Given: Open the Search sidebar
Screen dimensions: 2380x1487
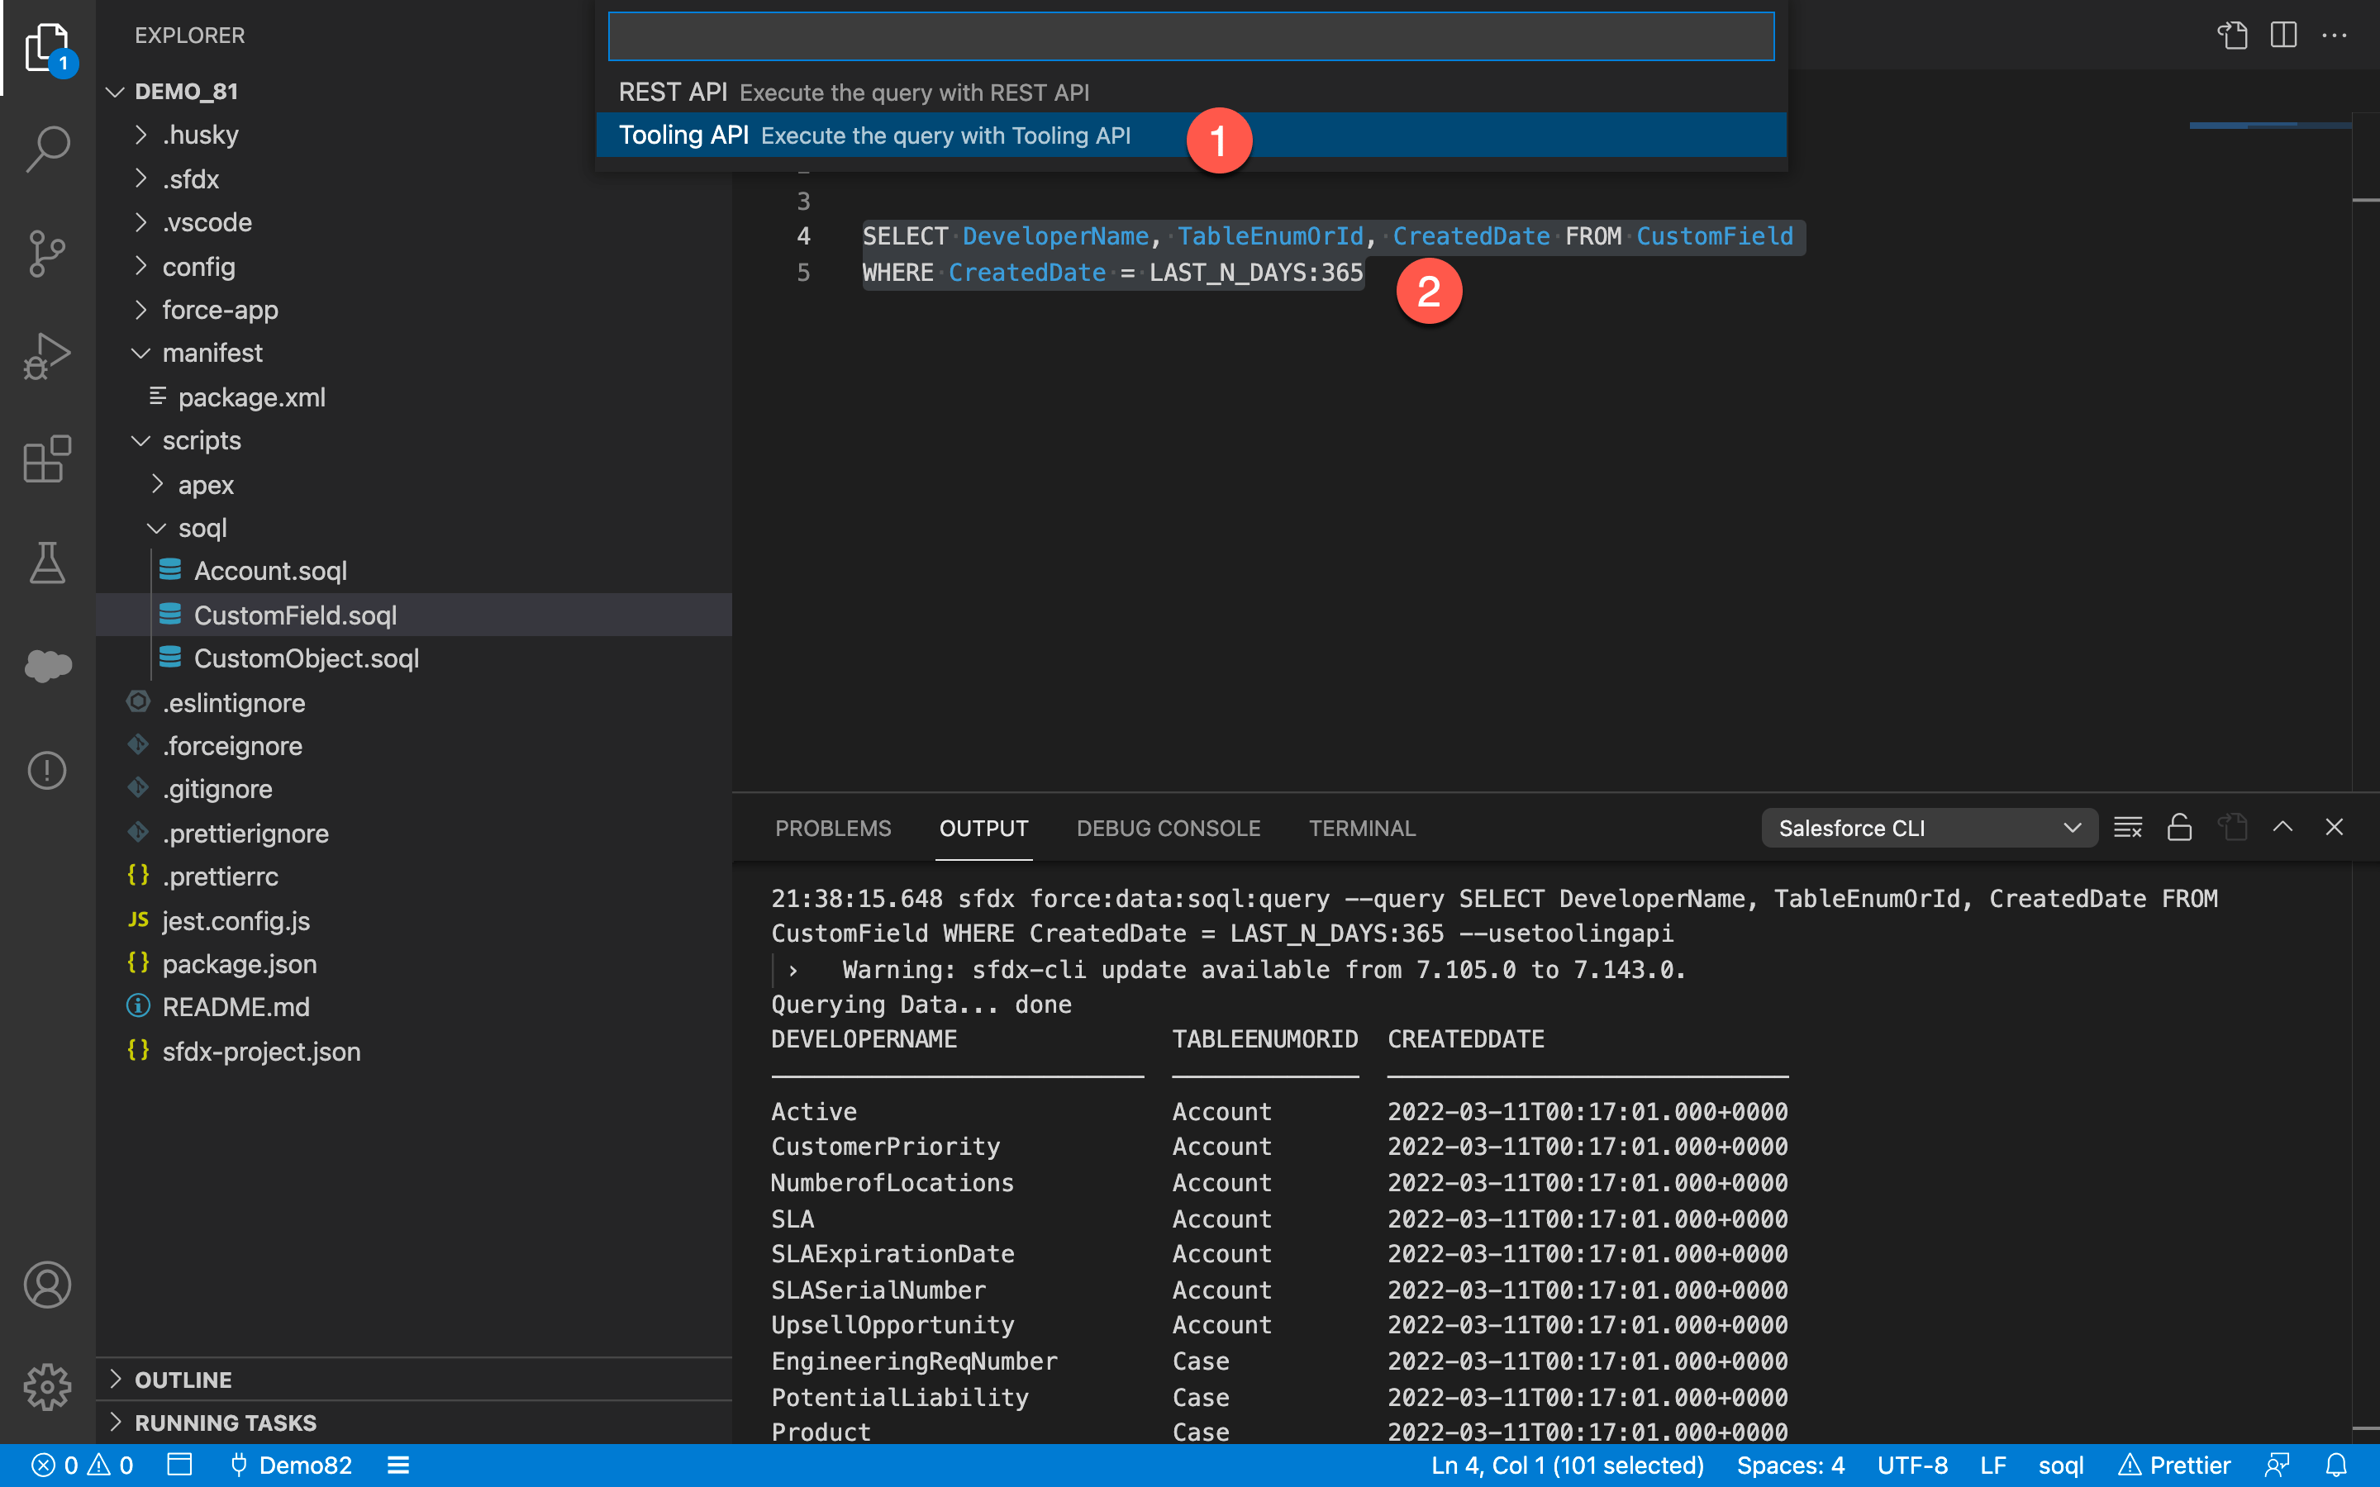Looking at the screenshot, I should 47,149.
